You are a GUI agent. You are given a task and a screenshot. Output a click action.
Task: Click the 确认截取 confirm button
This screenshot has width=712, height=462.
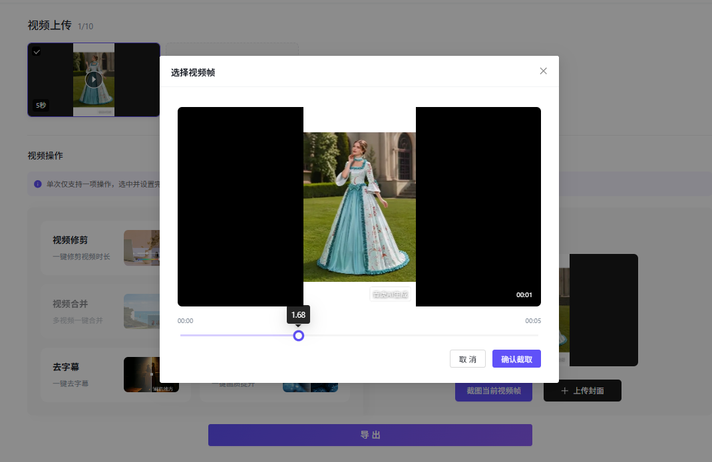click(x=516, y=359)
